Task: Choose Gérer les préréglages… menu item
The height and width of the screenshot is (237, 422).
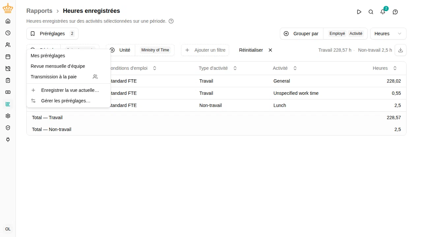Action: [x=69, y=101]
